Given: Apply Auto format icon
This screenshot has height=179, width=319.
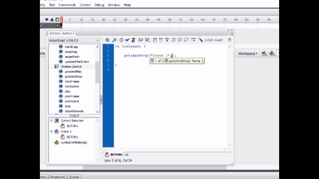Looking at the screenshot, I should click(x=133, y=40).
